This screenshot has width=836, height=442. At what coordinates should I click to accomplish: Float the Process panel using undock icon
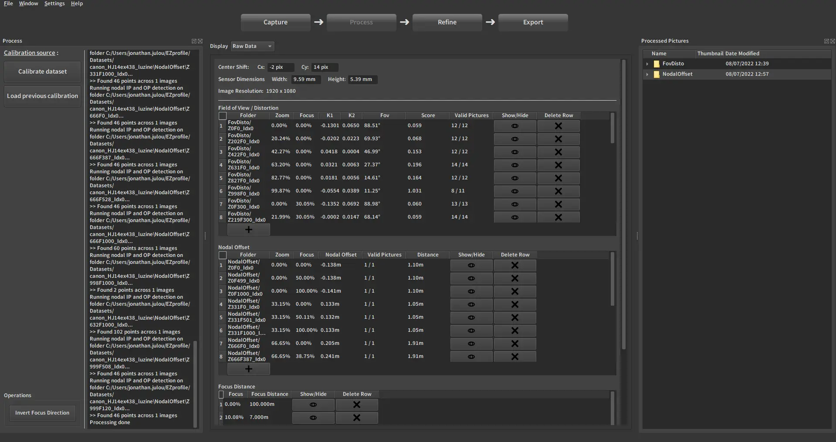coord(194,41)
